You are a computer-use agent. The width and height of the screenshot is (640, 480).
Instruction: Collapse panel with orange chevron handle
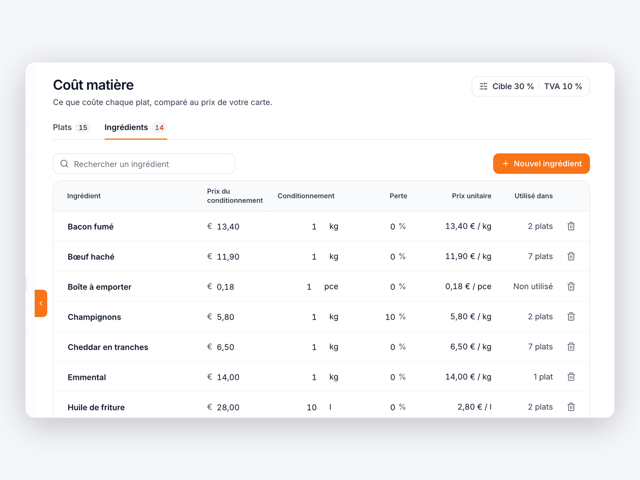pos(41,303)
